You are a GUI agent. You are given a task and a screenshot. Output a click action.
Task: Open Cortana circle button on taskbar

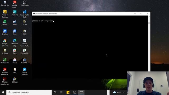pyautogui.click(x=55, y=92)
